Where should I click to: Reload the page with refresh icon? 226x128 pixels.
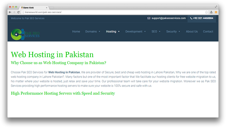(x=18, y=12)
